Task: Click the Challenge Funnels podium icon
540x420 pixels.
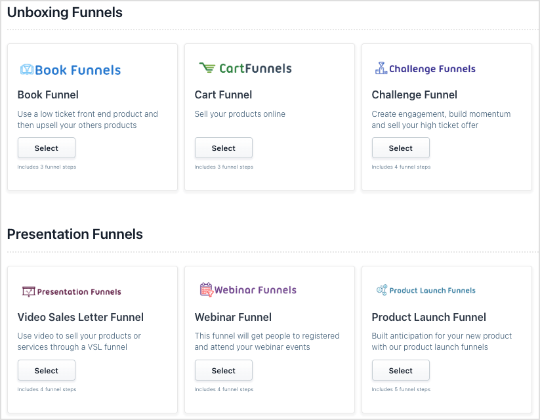Action: click(381, 68)
